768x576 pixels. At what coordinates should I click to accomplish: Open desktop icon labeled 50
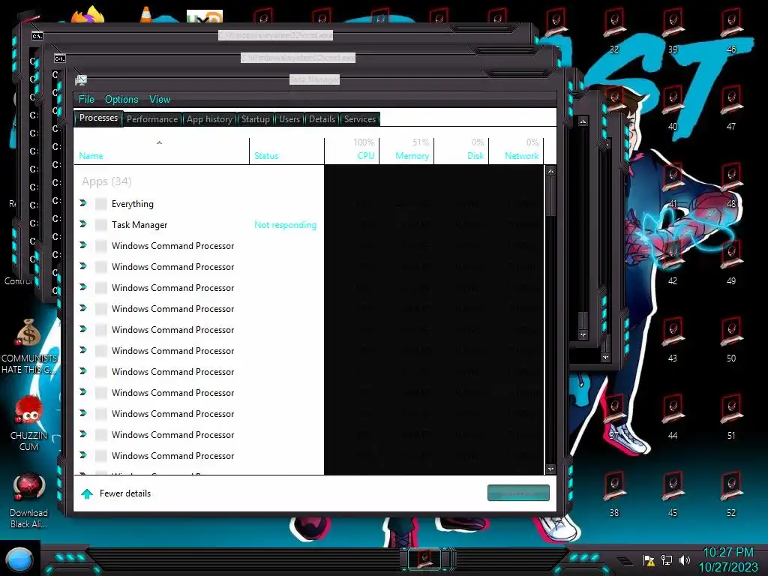click(x=731, y=339)
